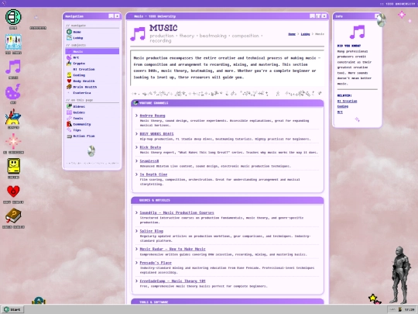Open the Pensado's Place link
This screenshot has height=314, width=418.
[x=156, y=263]
